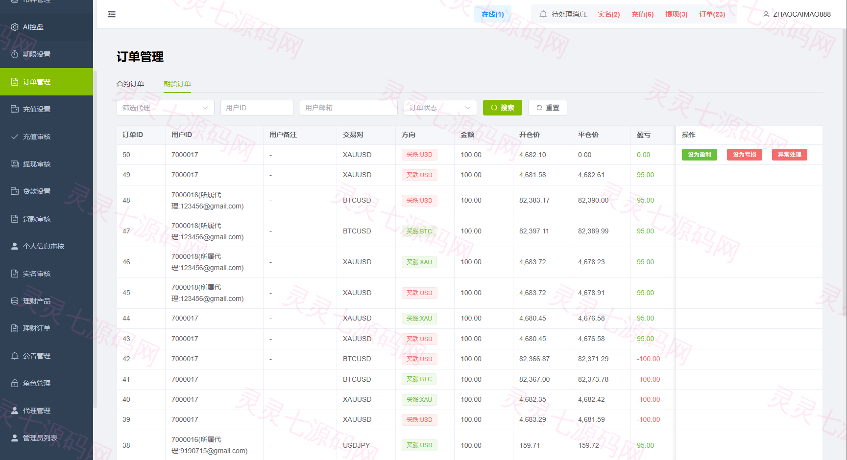
Task: Set order 50 as profit with 设为盈利
Action: click(700, 155)
